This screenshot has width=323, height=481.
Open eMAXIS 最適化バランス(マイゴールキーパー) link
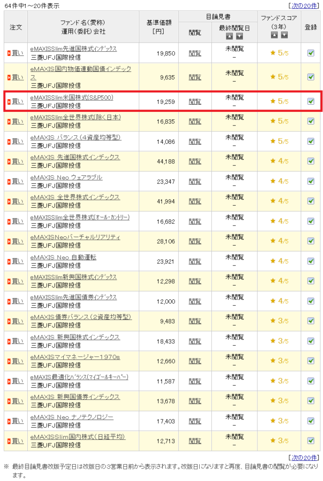click(79, 377)
